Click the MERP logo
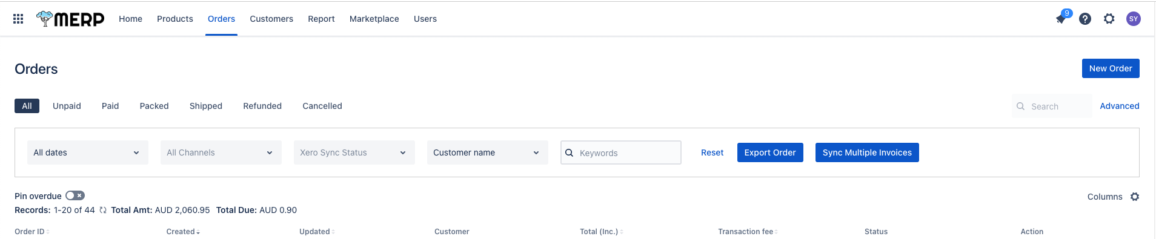The width and height of the screenshot is (1156, 239). (70, 19)
